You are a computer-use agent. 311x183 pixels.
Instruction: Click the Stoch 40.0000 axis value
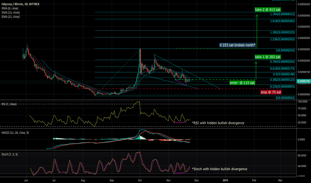(x=302, y=166)
